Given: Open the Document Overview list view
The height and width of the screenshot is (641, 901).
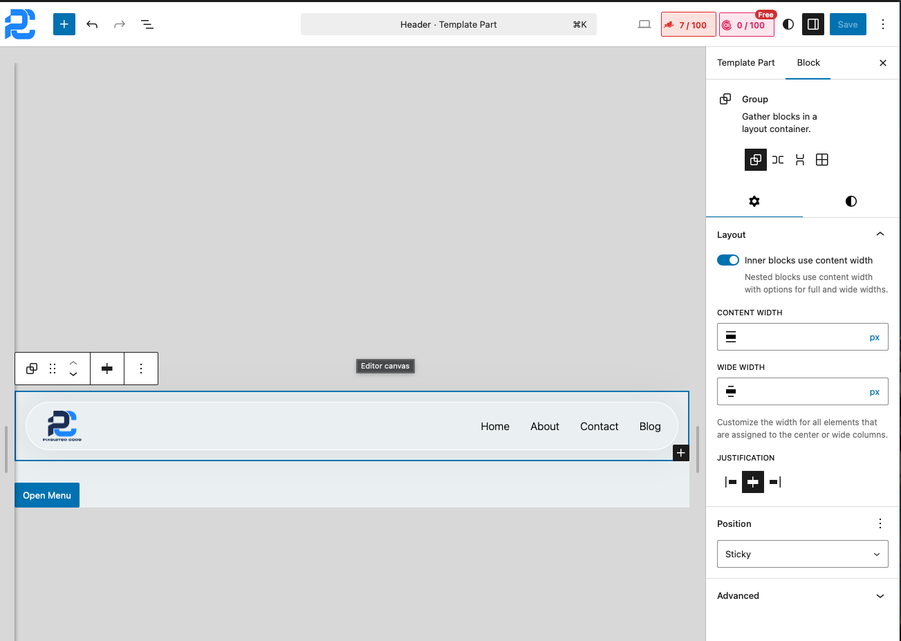Looking at the screenshot, I should [147, 24].
